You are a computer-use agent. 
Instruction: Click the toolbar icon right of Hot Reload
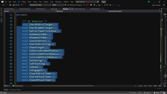tap(91, 5)
